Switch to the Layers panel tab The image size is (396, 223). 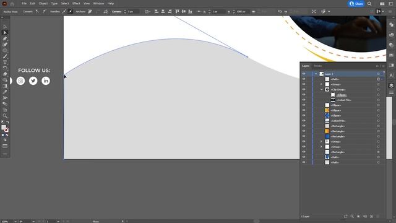(306, 66)
